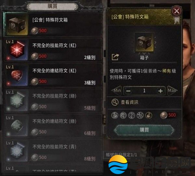Set quantity to Min
195x176 pixels.
[117, 91]
